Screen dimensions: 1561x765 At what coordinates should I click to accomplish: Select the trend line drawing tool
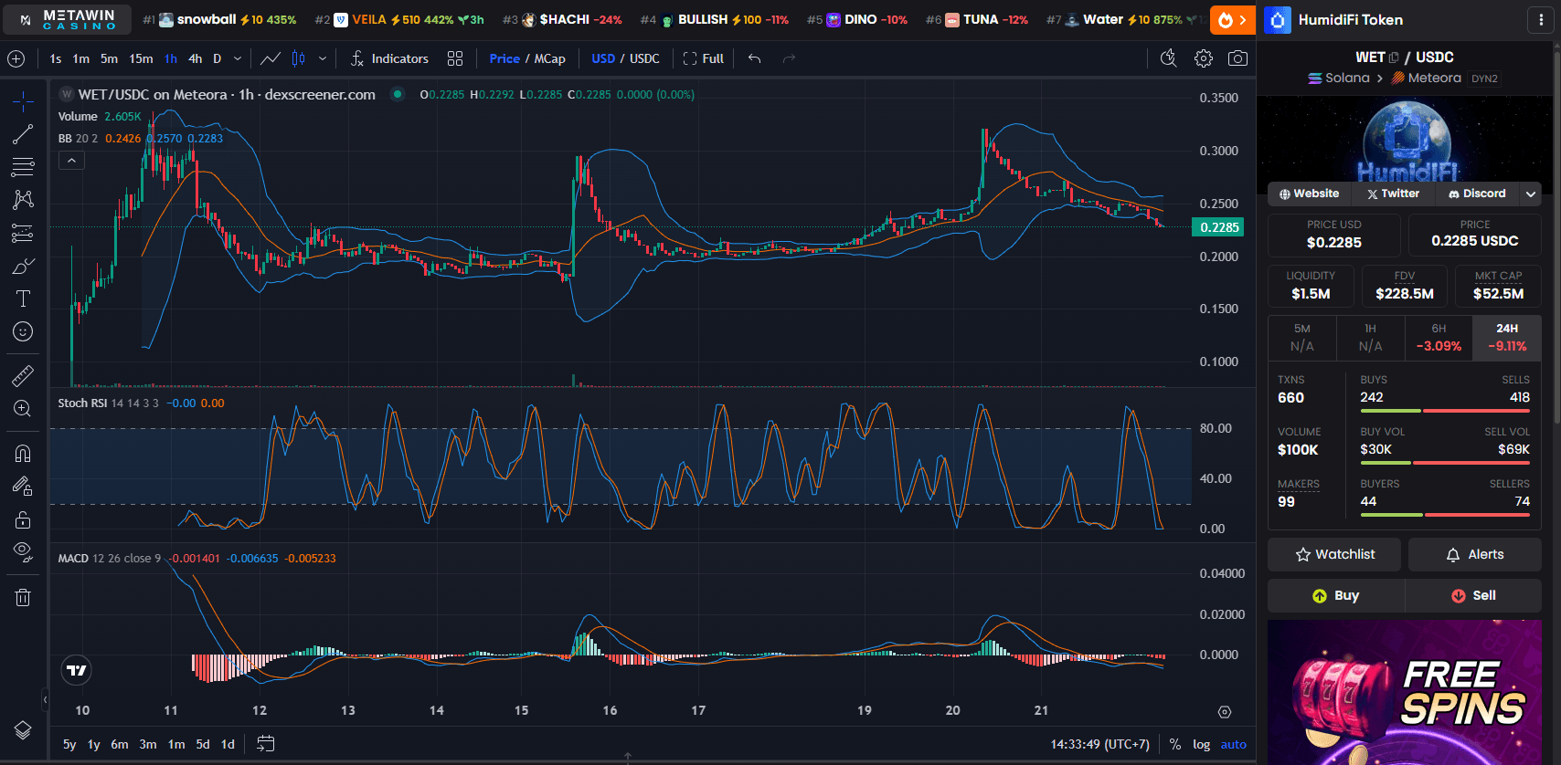pyautogui.click(x=23, y=134)
